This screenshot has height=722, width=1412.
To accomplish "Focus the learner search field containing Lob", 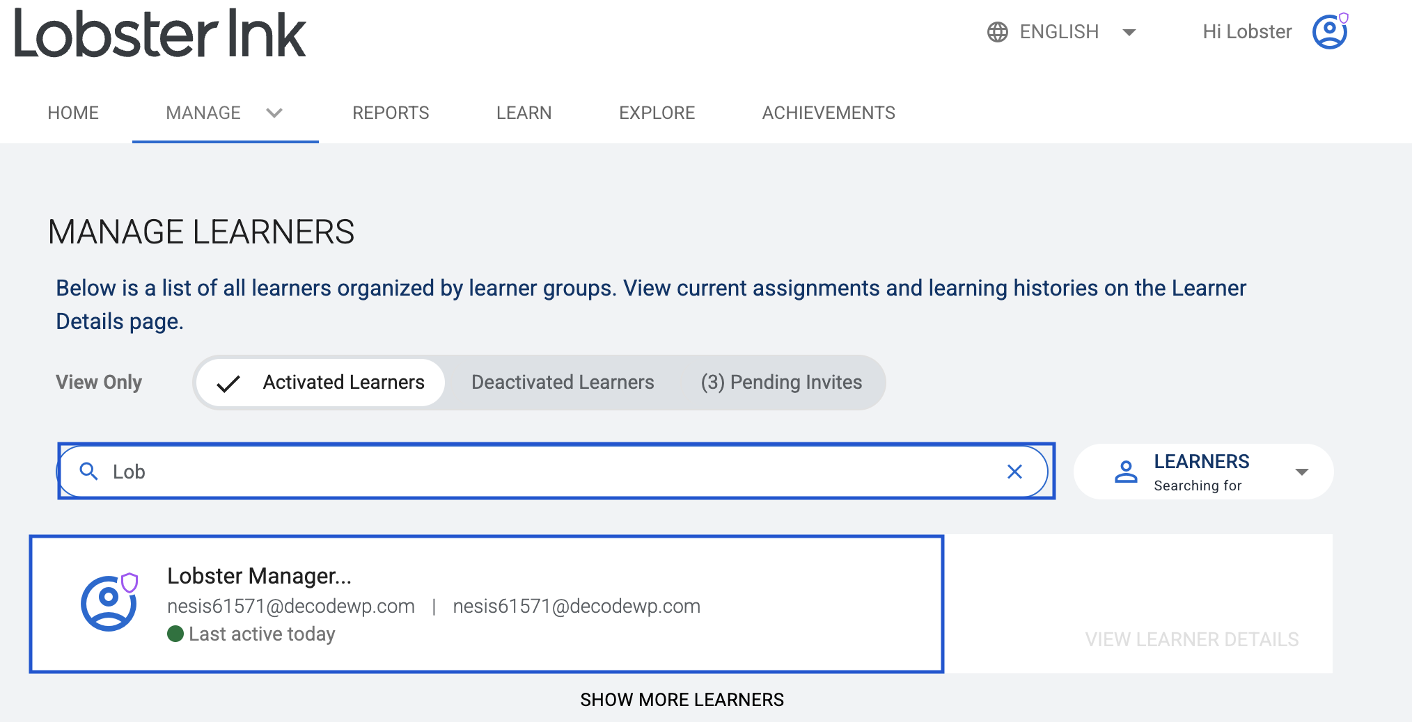I will (x=554, y=472).
